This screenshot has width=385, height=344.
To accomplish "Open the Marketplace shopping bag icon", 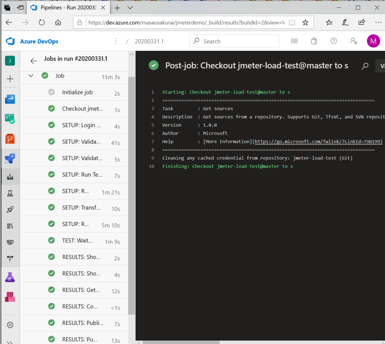I will tap(314, 41).
